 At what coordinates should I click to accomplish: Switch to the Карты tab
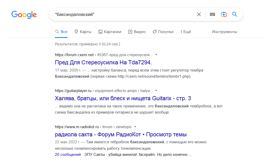pos(83,32)
